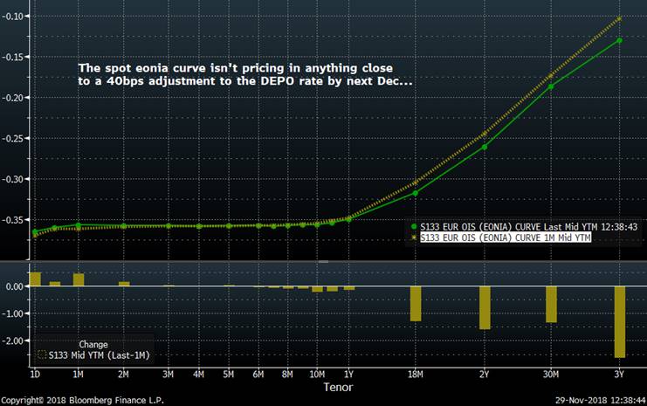
Task: Click the 3Y tenor axis label
Action: click(619, 375)
